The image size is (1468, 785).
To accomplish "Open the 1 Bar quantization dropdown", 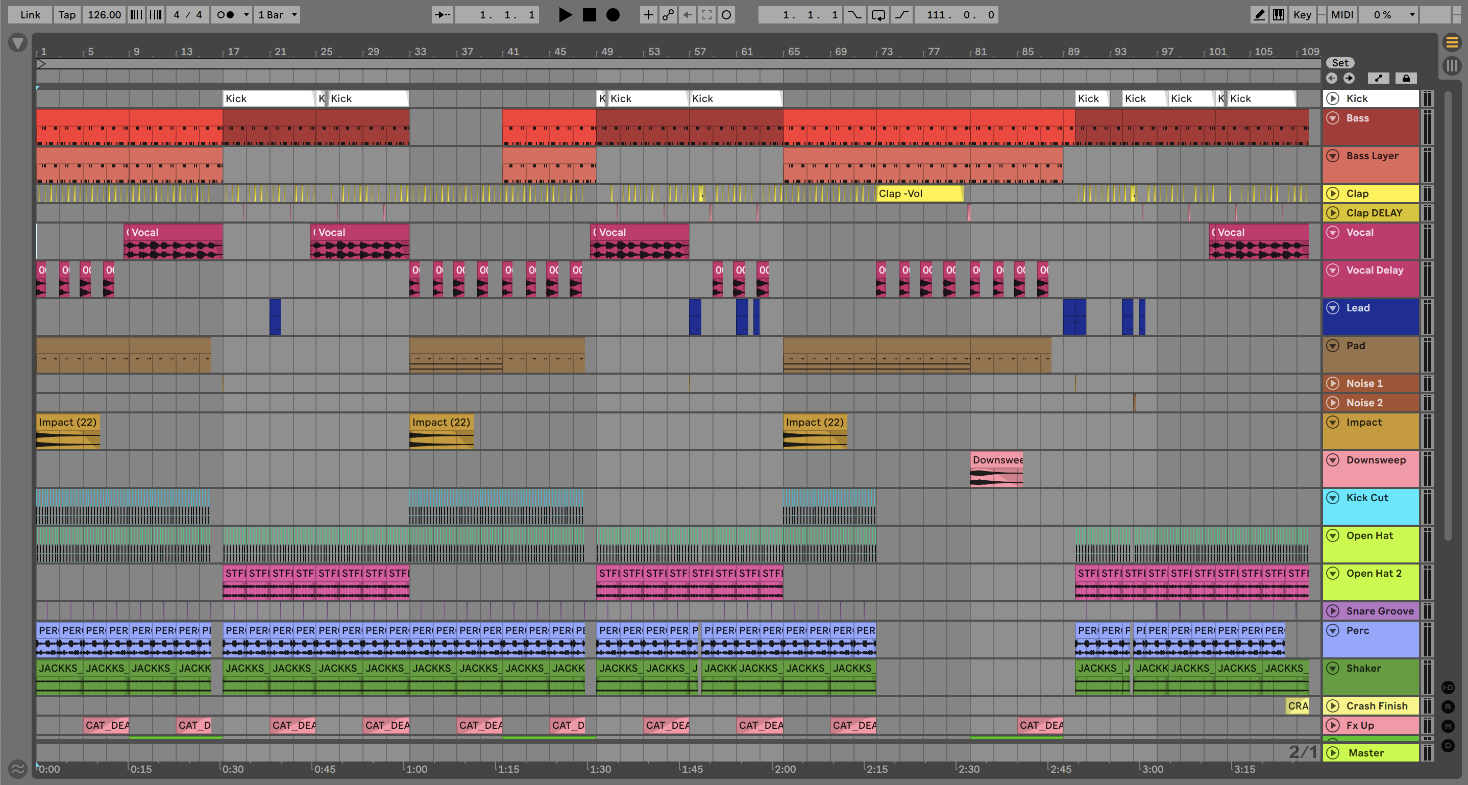I will (278, 15).
